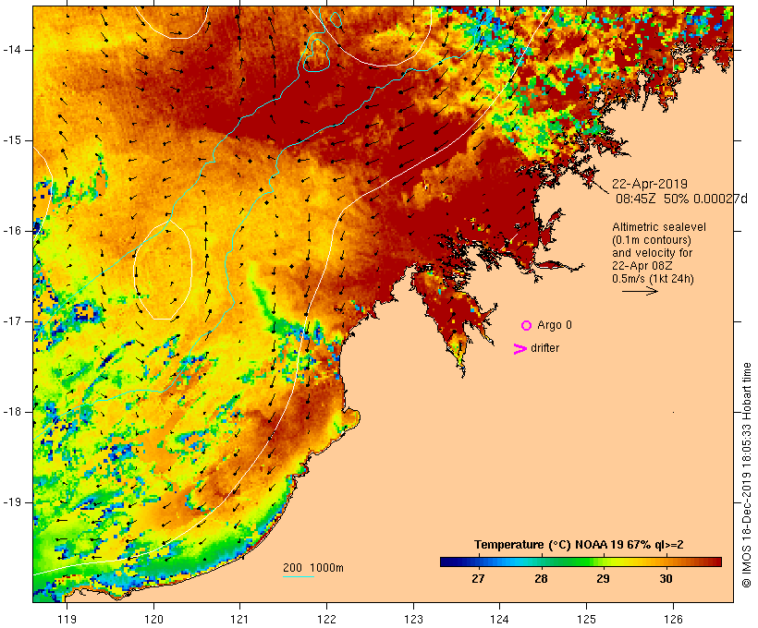Click the '0.5m/s (1kt 24h)' text
758x628 pixels.
coord(653,279)
